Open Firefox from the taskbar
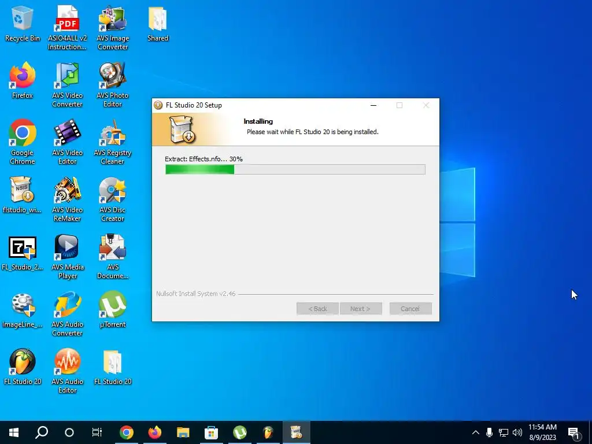This screenshot has height=444, width=592. click(155, 432)
